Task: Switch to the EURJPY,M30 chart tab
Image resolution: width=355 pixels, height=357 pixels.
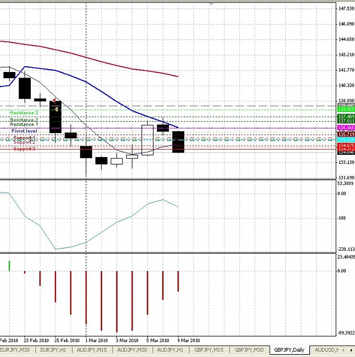Action: pos(15,350)
